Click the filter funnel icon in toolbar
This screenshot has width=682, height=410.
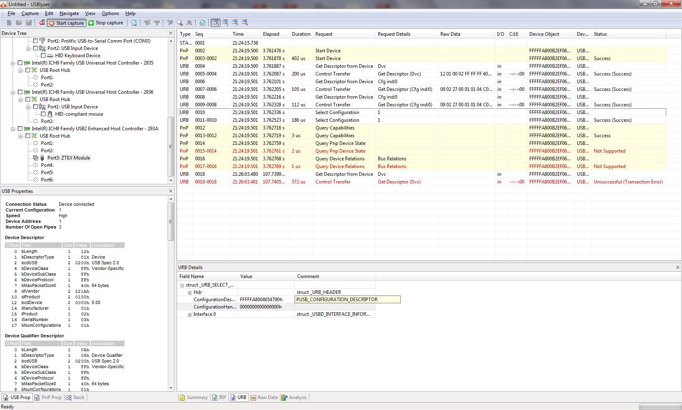(x=157, y=23)
